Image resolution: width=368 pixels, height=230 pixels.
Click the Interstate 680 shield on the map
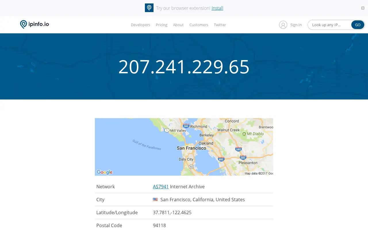tap(238, 149)
